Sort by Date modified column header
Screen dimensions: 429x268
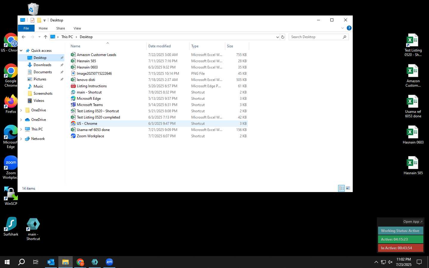pyautogui.click(x=168, y=46)
